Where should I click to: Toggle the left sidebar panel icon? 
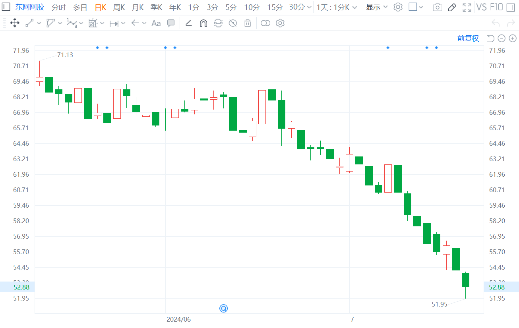[x=6, y=7]
